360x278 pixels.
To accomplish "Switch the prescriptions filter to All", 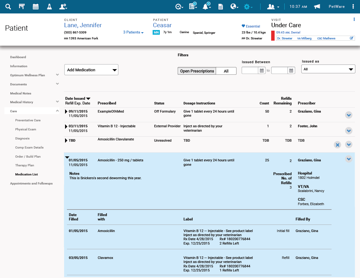I will [226, 71].
